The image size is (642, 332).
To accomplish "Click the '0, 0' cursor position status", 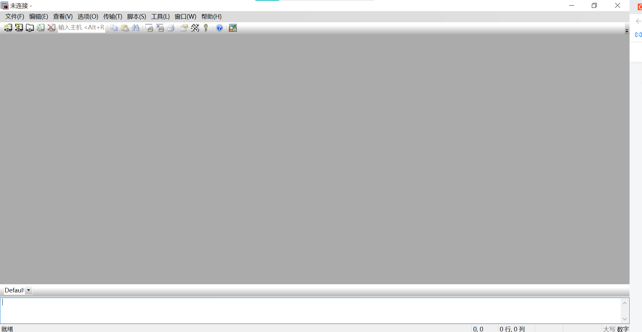I will pyautogui.click(x=478, y=329).
